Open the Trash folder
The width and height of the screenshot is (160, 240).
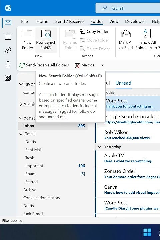[x=53, y=158]
